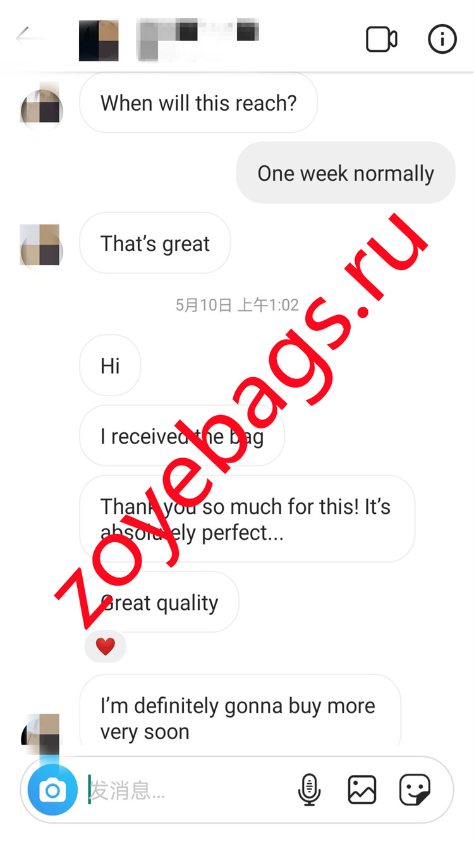
Task: Select the 'I received the bag' message
Action: pos(182,436)
